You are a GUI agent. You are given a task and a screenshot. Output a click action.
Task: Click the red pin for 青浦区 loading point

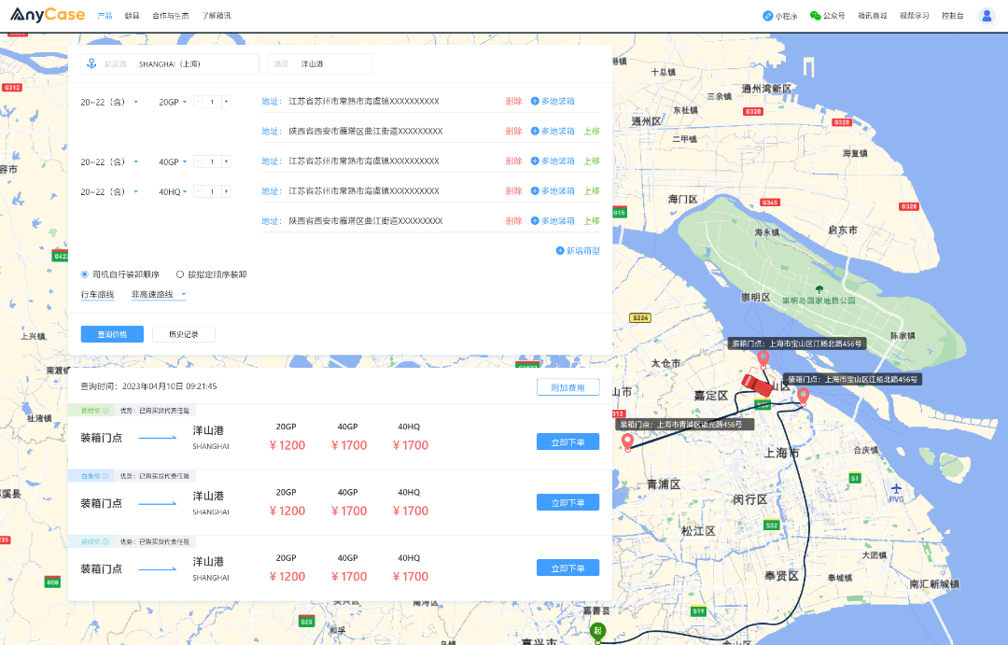(x=627, y=442)
